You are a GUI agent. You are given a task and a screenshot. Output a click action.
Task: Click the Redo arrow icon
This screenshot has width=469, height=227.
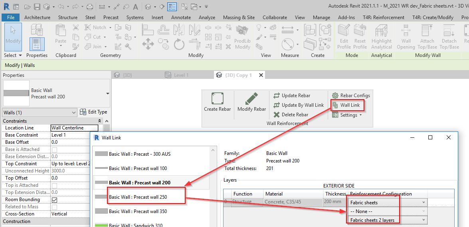(x=75, y=6)
